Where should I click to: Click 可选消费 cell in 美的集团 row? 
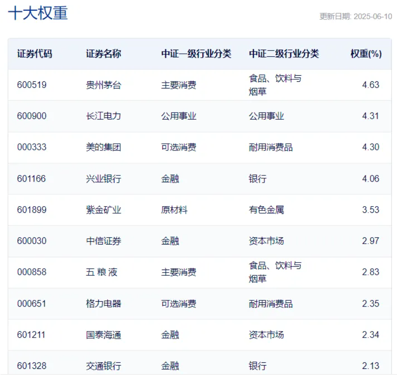pos(179,147)
